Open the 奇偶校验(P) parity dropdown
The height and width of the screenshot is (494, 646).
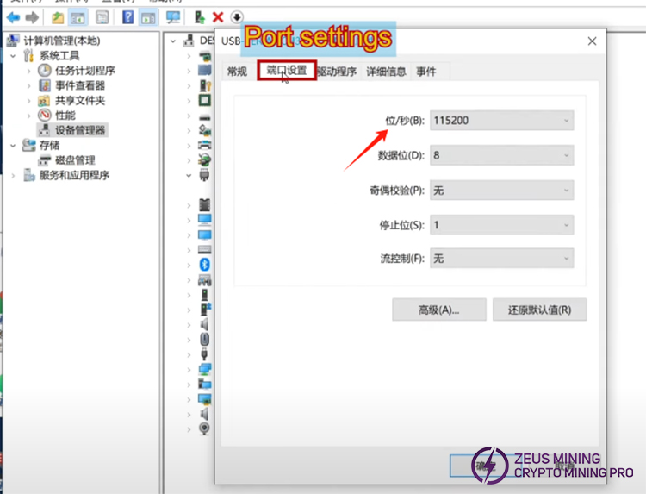(x=501, y=190)
